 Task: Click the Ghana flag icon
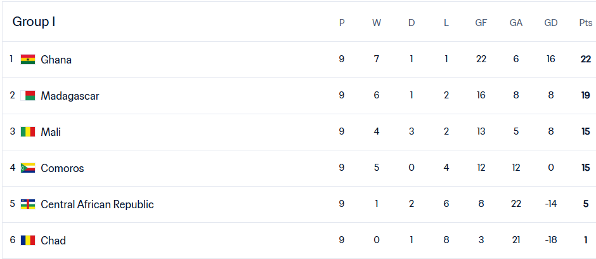[27, 60]
